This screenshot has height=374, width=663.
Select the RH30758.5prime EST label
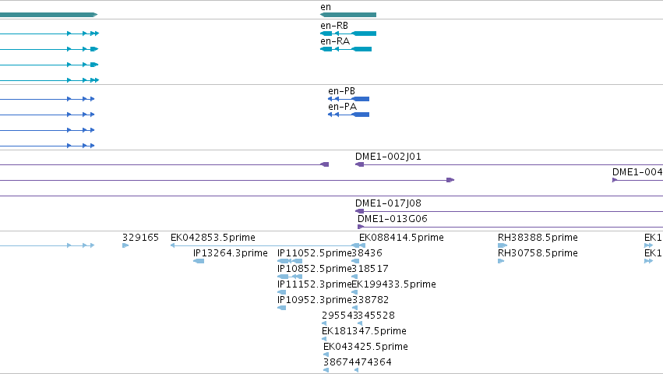[538, 253]
